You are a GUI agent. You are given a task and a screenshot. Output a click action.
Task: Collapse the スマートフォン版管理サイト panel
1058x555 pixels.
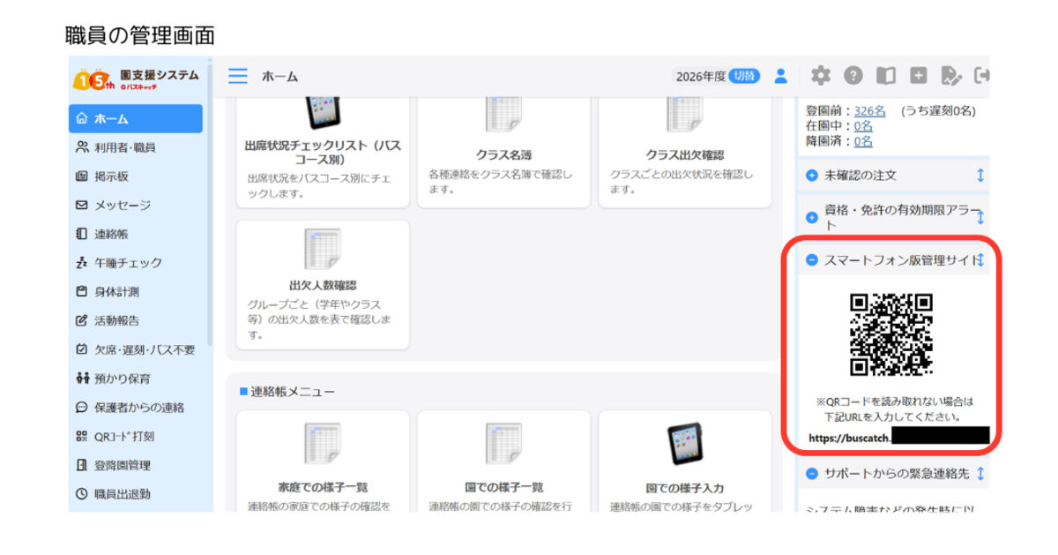[812, 259]
